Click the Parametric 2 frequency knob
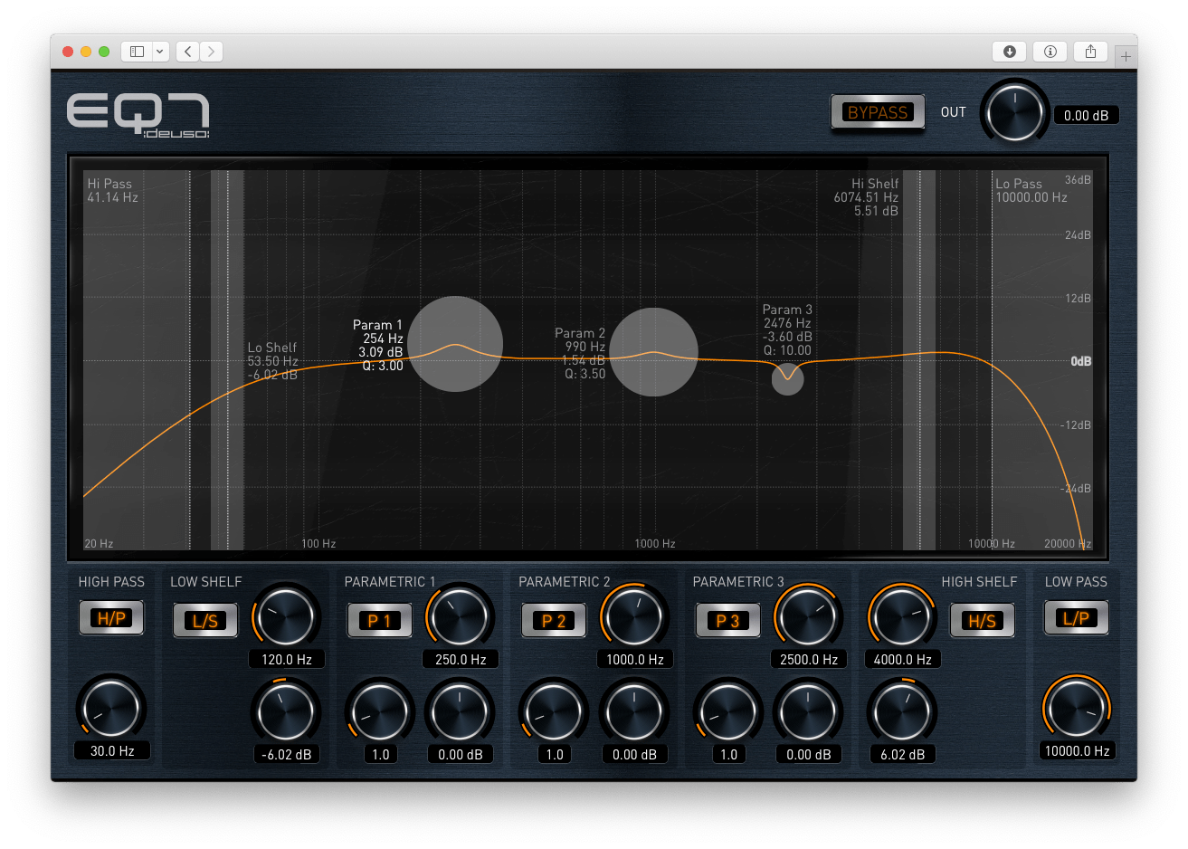The height and width of the screenshot is (849, 1188). pos(634,616)
